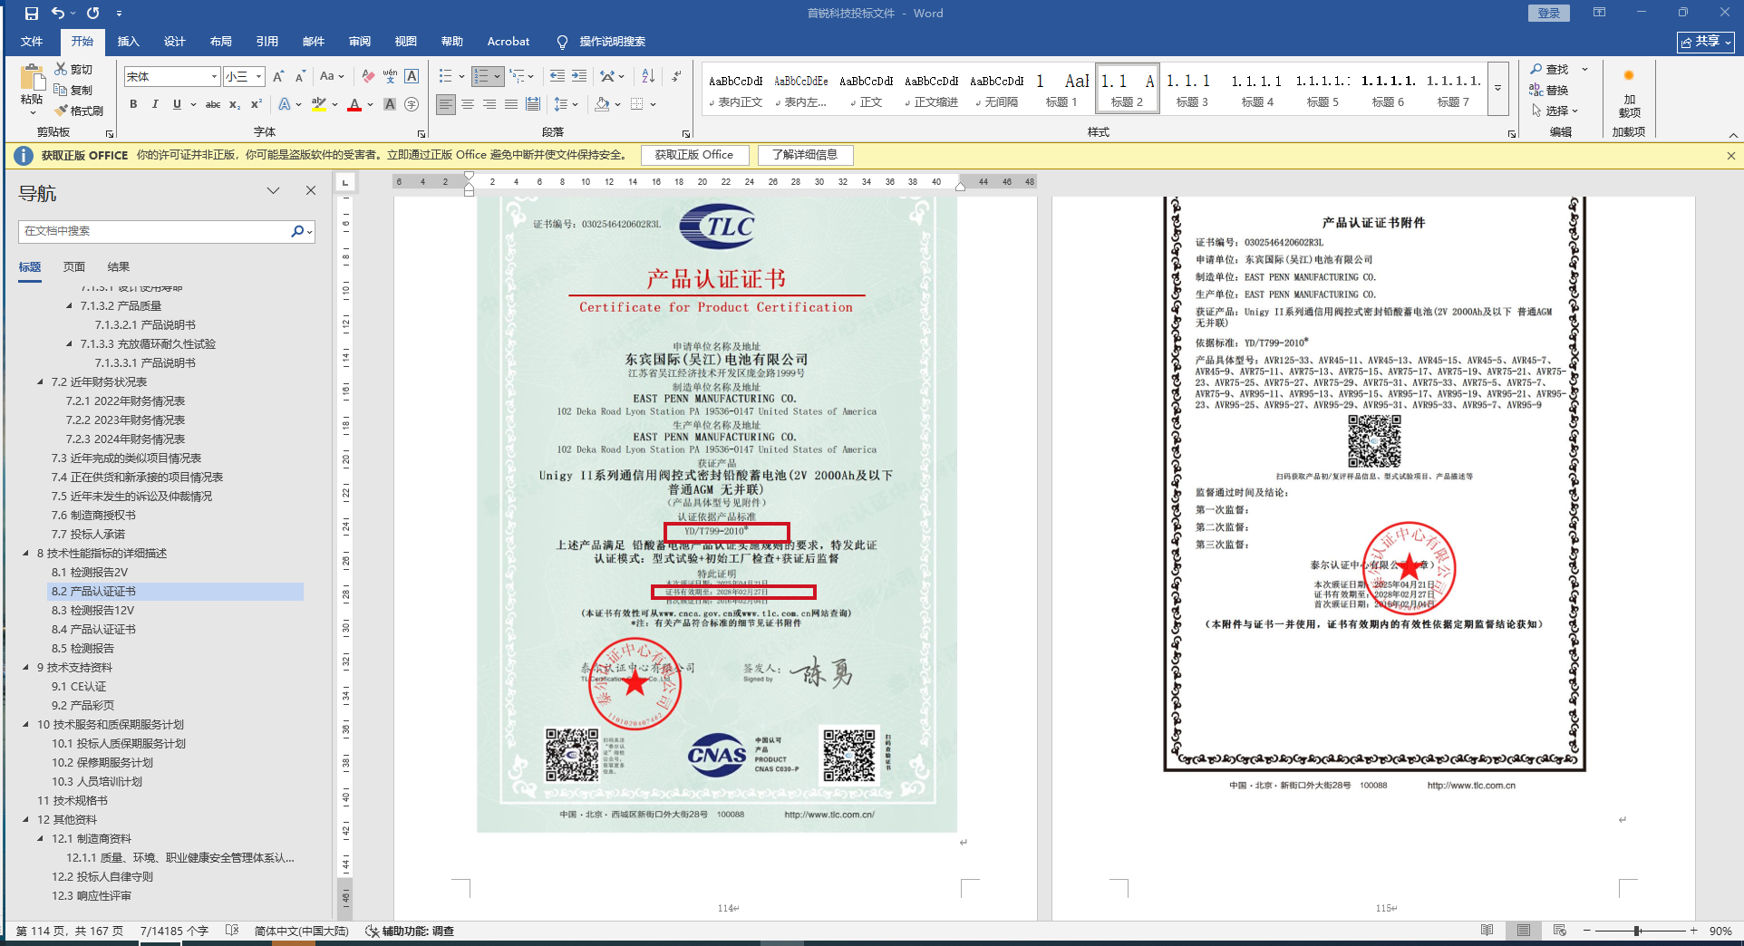The image size is (1744, 946).
Task: Click the search magnifier in navigation pane
Action: coord(297,231)
